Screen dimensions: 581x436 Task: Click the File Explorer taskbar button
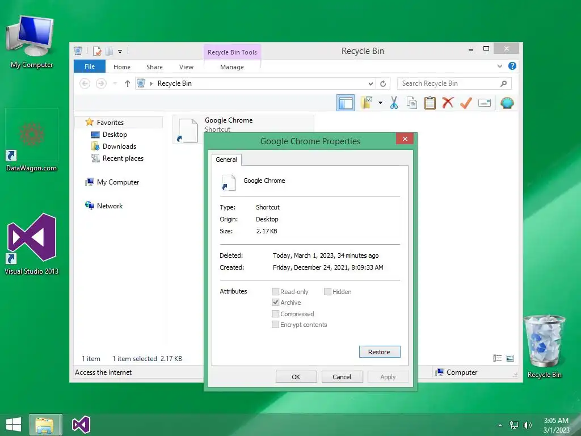point(44,425)
